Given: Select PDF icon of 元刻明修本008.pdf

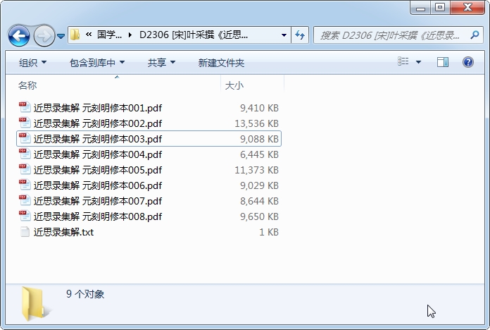Looking at the screenshot, I should tap(25, 216).
